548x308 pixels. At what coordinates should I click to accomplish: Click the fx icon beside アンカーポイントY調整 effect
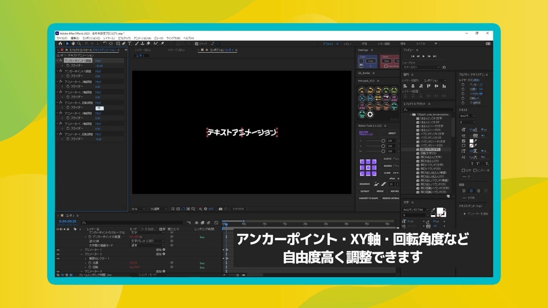[60, 60]
